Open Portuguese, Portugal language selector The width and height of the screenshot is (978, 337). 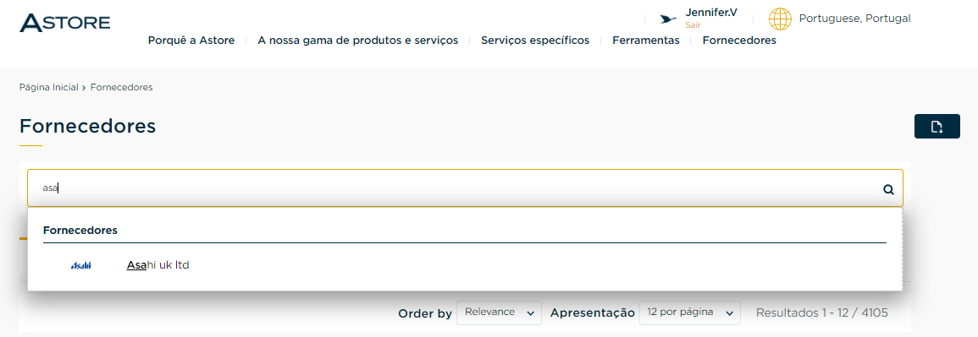coord(854,19)
